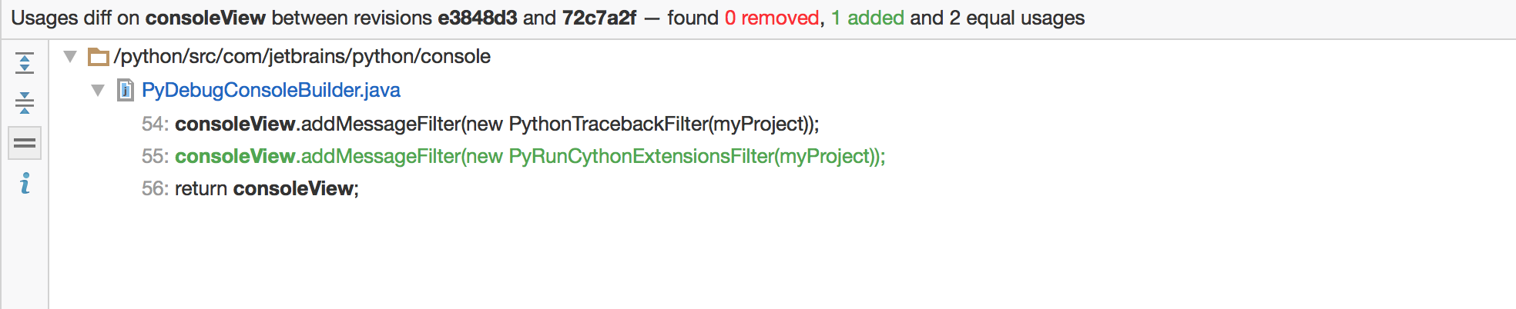Click the '2 equal usages' text
The width and height of the screenshot is (1516, 309).
(x=1017, y=18)
